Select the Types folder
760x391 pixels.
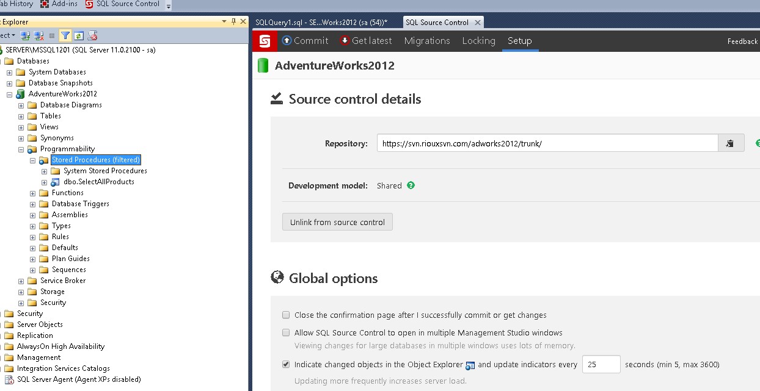pyautogui.click(x=61, y=226)
